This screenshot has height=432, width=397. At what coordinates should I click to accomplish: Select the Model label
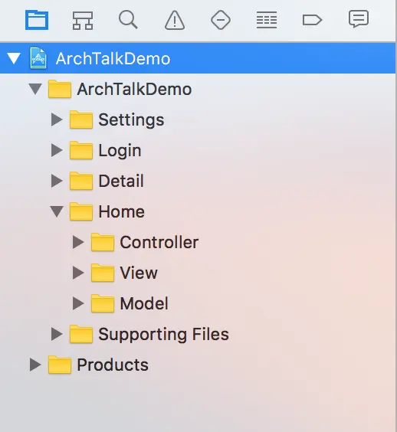[x=144, y=303]
